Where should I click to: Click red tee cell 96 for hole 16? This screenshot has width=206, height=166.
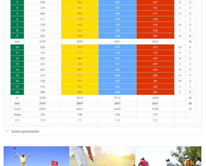pyautogui.click(x=155, y=81)
